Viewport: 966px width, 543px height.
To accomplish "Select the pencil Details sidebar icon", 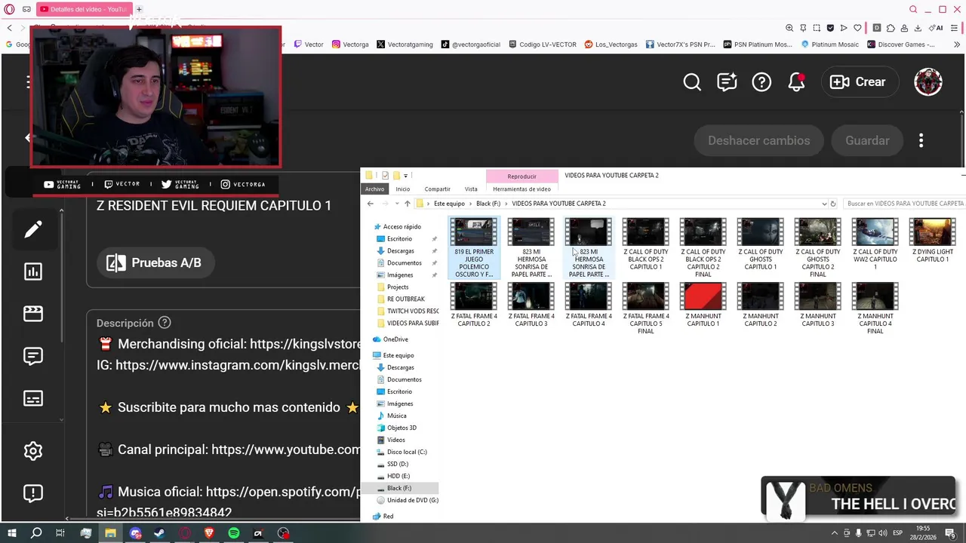I will 33,230.
